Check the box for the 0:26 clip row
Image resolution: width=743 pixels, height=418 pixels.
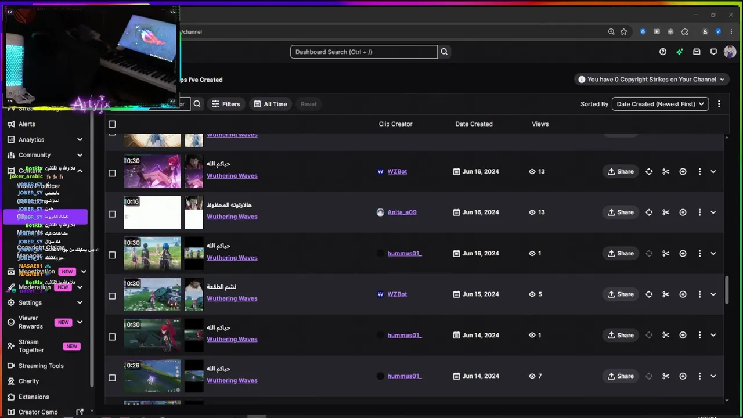pos(112,378)
